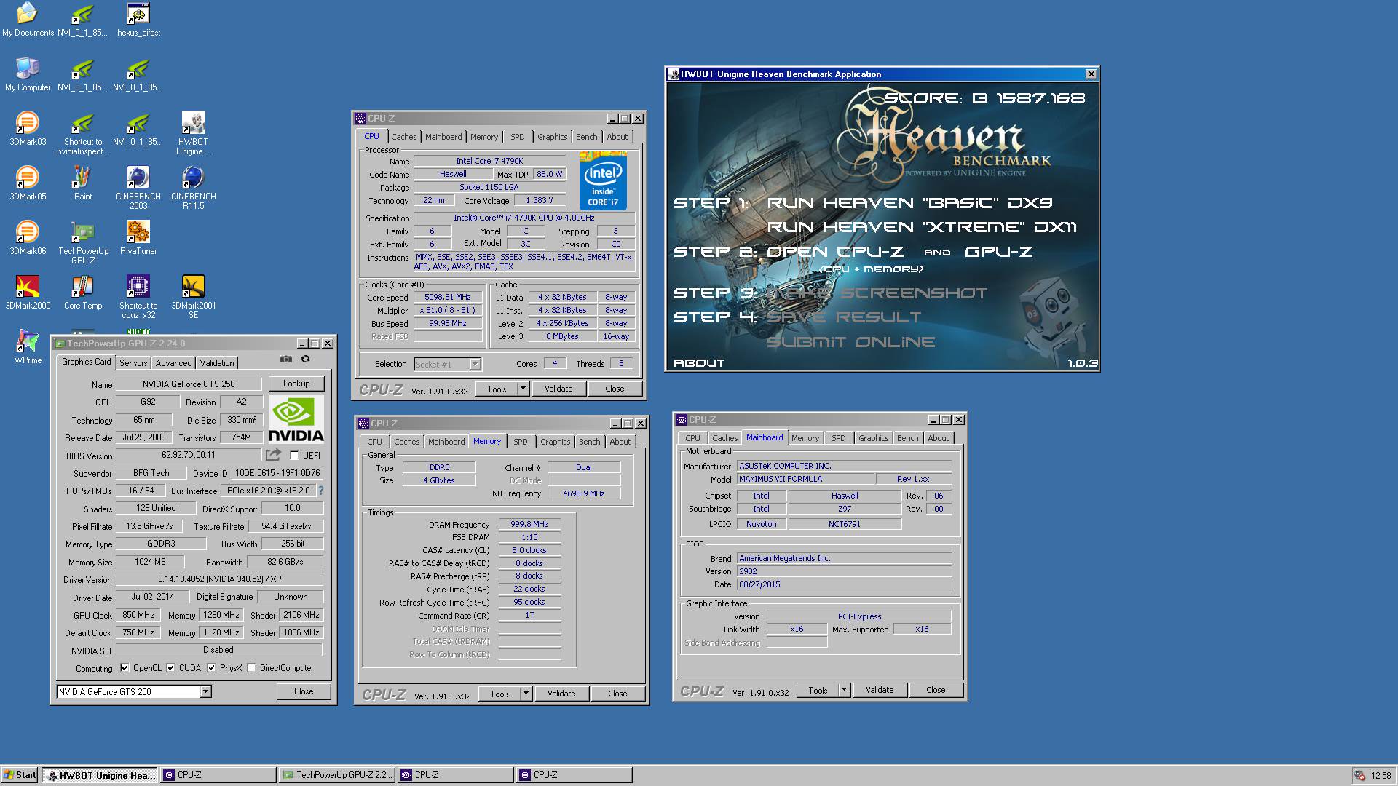Screen dimensions: 1398x786
Task: Click NVIDIA logo in GPU-Z
Action: [x=296, y=420]
